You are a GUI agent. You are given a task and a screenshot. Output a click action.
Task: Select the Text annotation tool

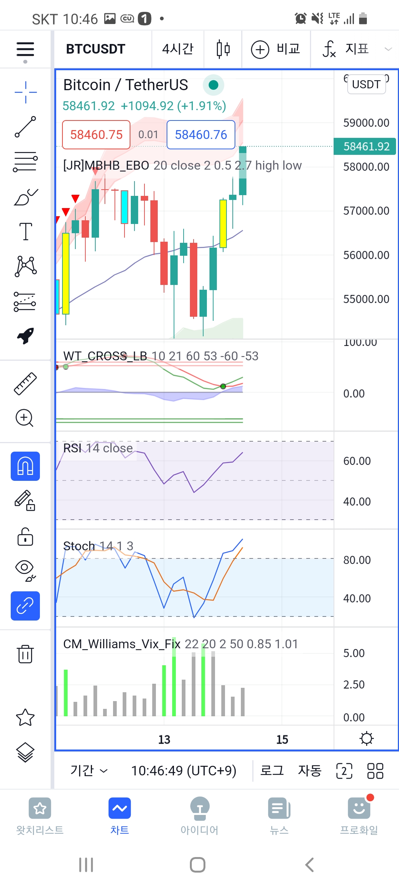pyautogui.click(x=25, y=232)
